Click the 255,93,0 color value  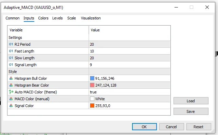[x=103, y=106]
